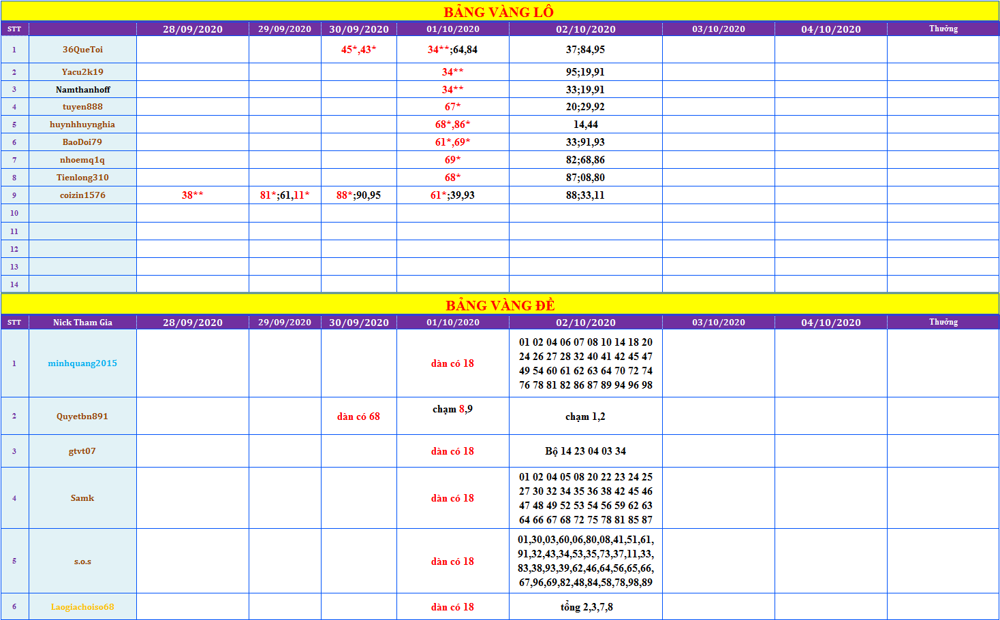Click the 88;33,11 cell

tap(586, 195)
